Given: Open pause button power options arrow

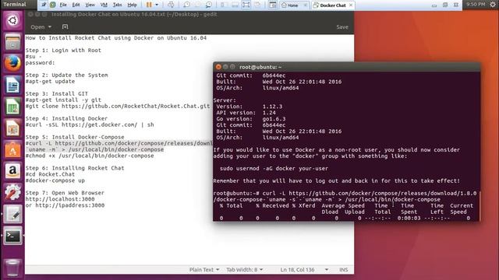Looking at the screenshot, I should click(x=157, y=5).
